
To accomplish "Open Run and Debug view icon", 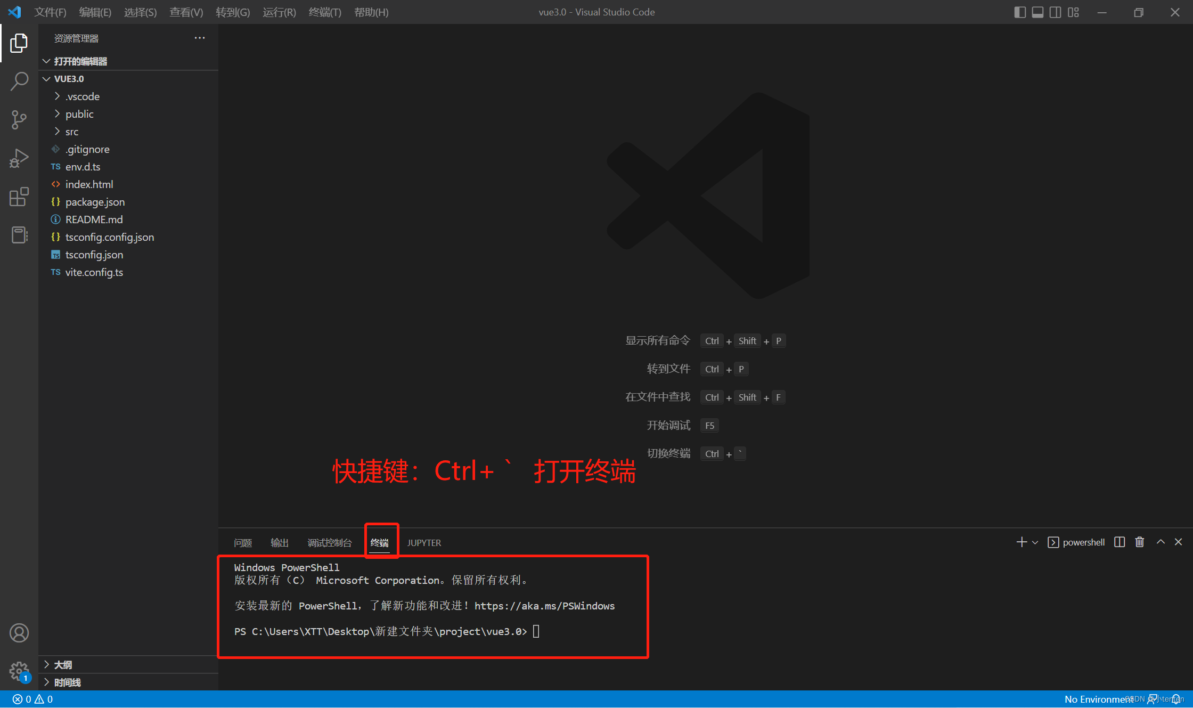I will point(19,158).
